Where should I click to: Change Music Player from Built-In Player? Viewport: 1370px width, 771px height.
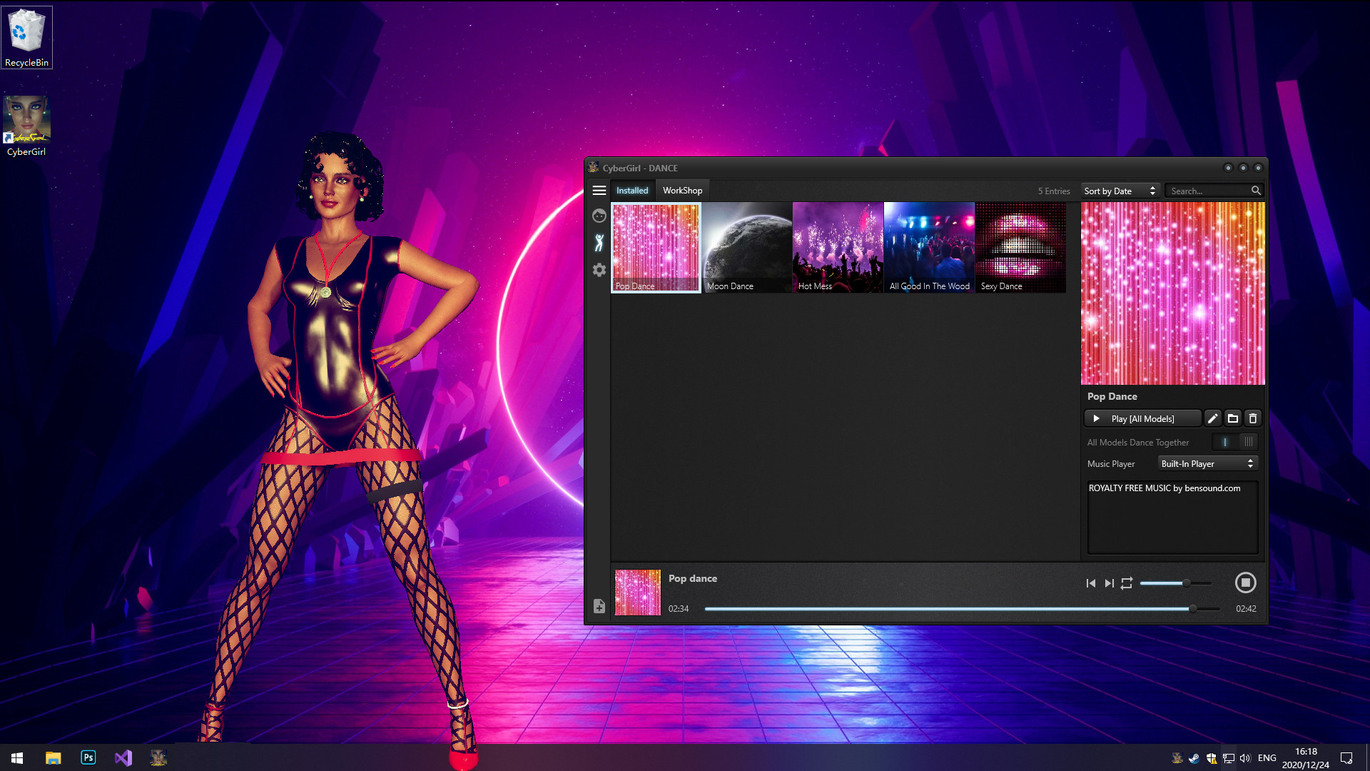click(1207, 463)
